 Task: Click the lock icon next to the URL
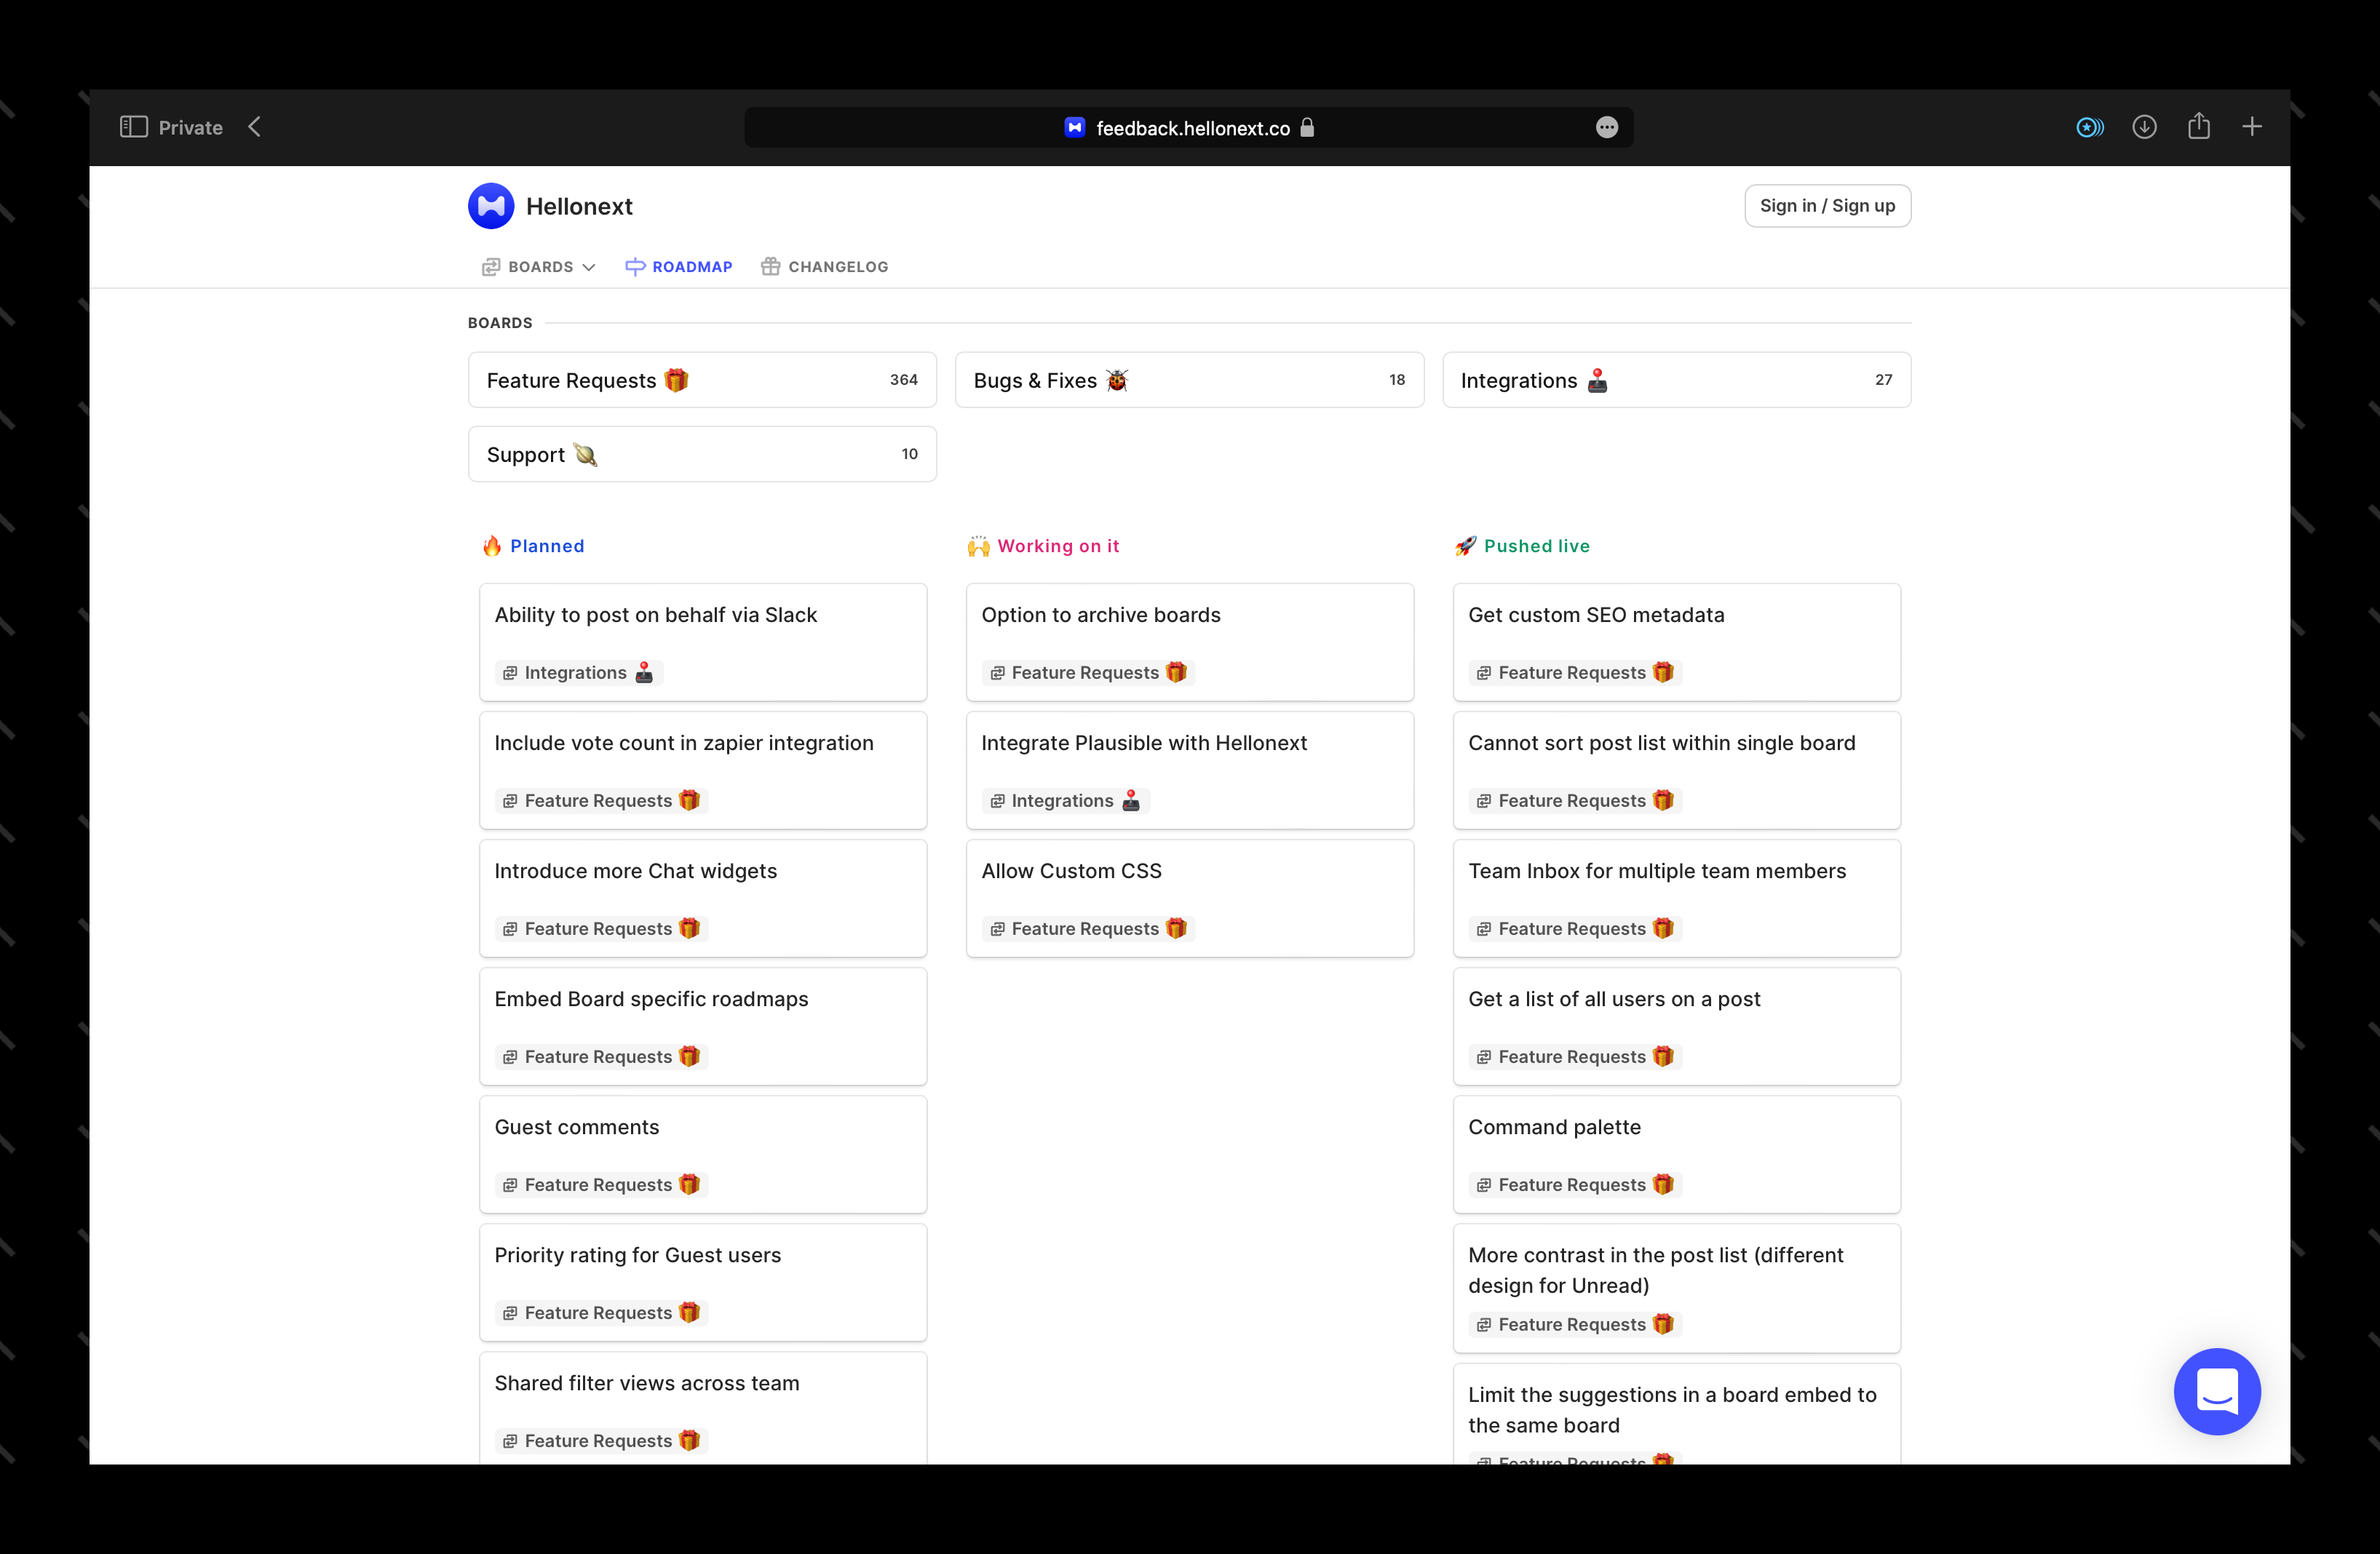point(1307,127)
